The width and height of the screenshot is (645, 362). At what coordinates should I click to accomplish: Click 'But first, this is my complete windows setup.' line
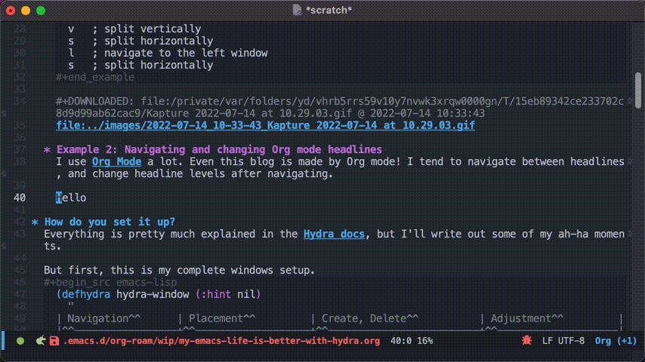tap(179, 270)
